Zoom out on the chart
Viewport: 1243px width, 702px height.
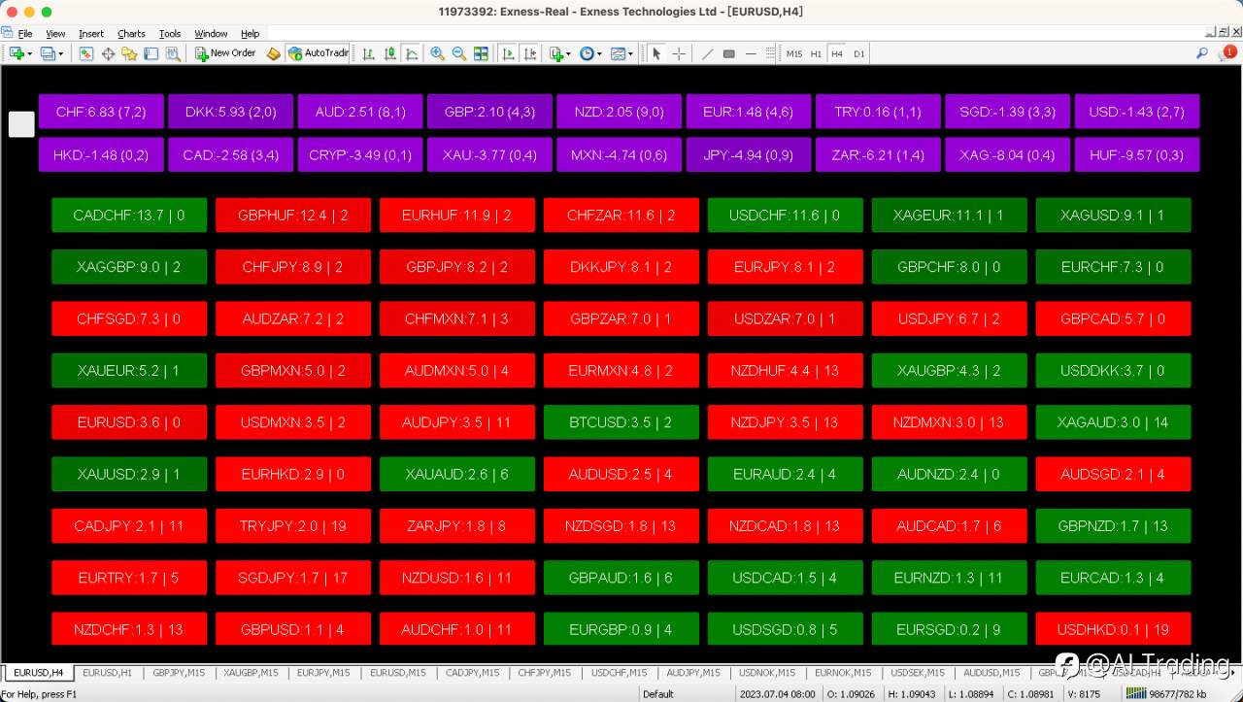[459, 53]
